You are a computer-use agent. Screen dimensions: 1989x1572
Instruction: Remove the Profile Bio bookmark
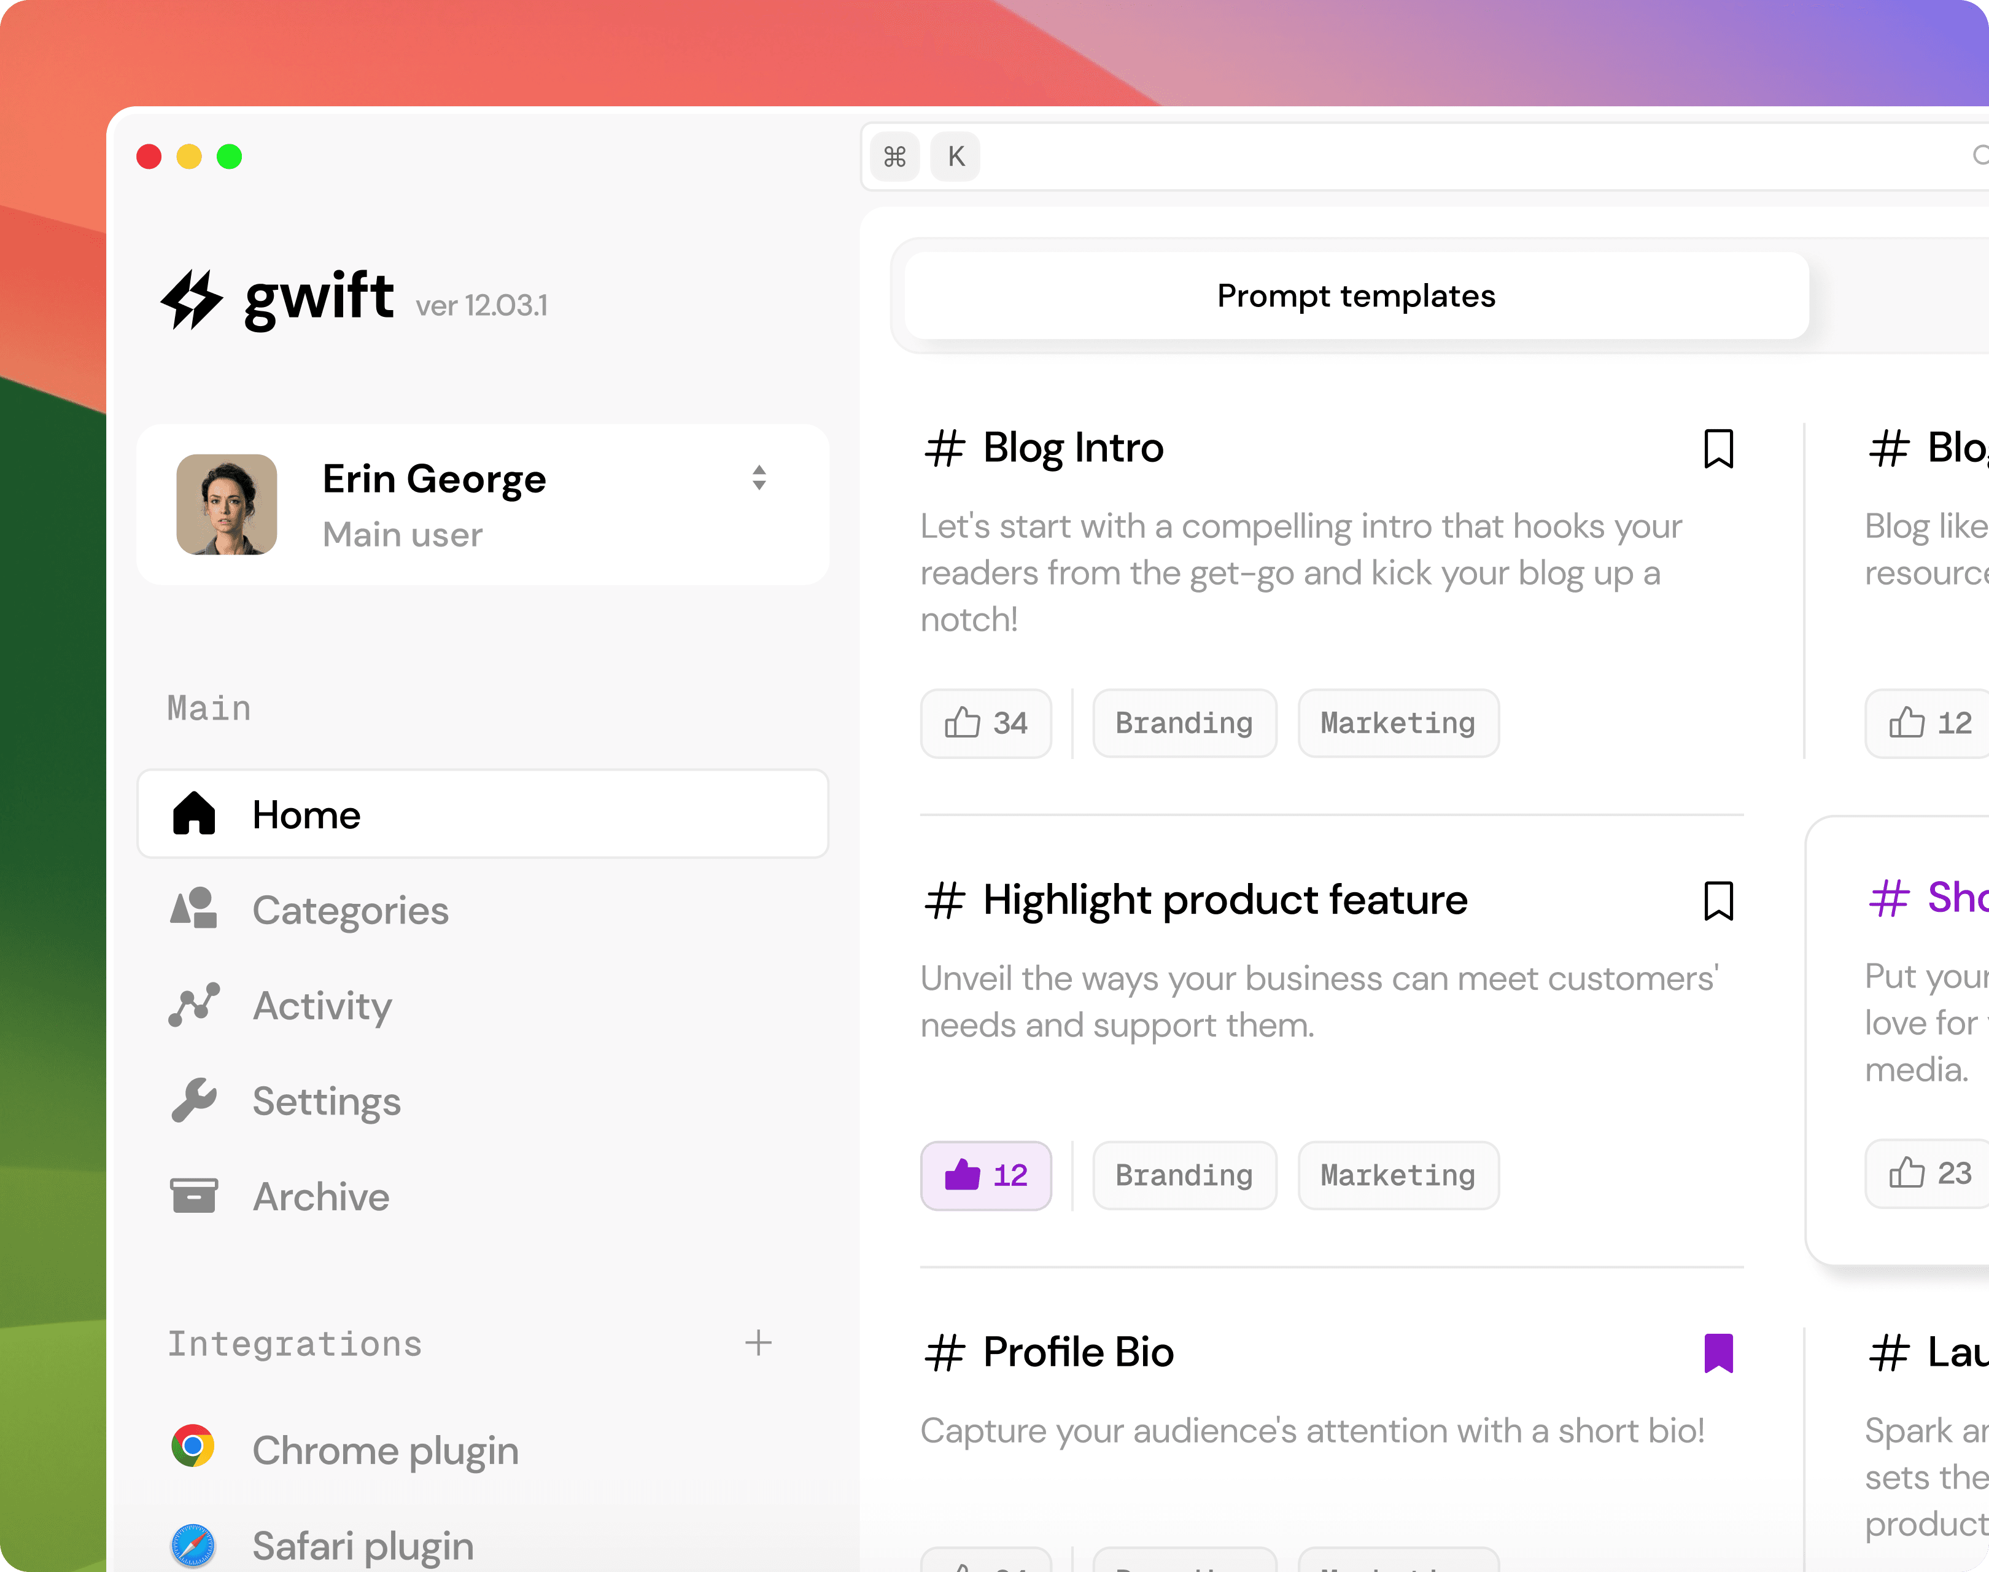click(x=1718, y=1353)
